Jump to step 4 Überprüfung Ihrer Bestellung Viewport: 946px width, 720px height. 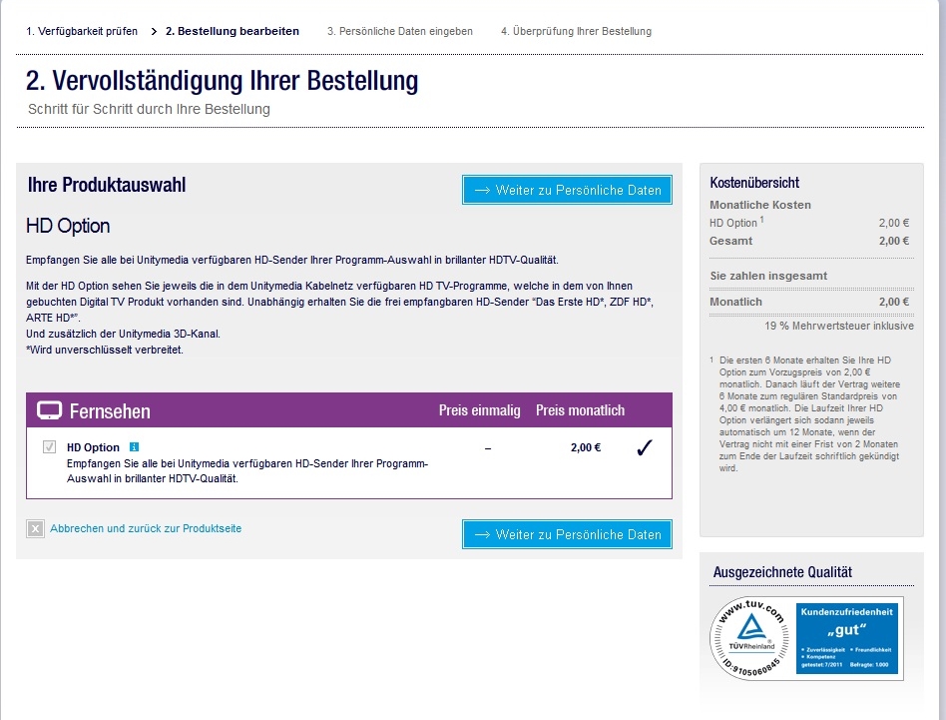[x=576, y=32]
